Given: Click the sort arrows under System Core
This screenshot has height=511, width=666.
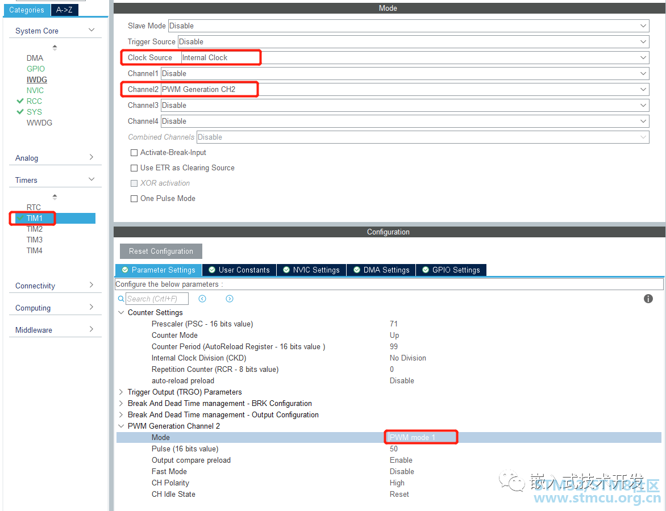Looking at the screenshot, I should (x=55, y=48).
